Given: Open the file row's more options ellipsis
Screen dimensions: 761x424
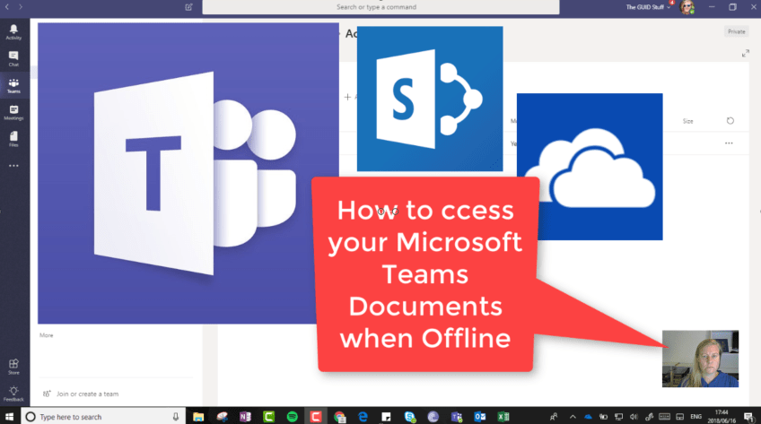Looking at the screenshot, I should 729,143.
